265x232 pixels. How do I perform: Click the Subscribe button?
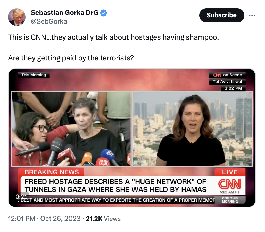[x=222, y=15]
